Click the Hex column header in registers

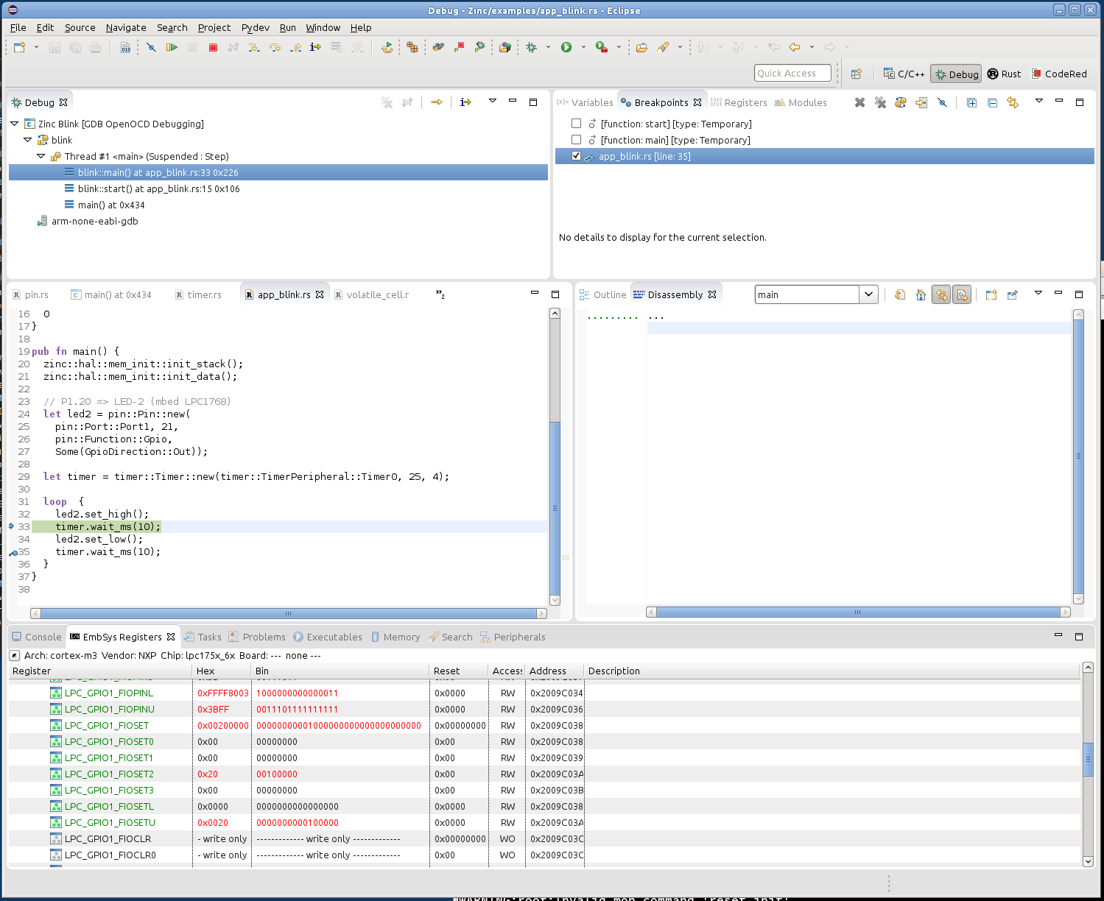click(x=222, y=671)
